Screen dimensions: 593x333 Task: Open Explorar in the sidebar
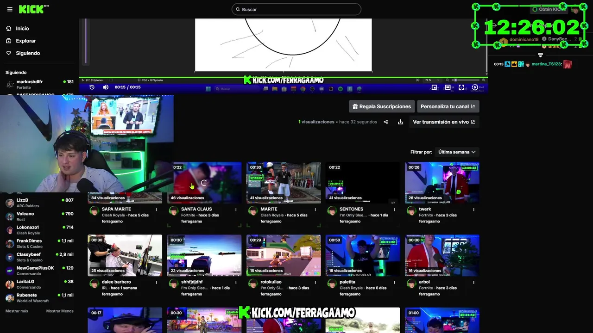click(x=25, y=41)
